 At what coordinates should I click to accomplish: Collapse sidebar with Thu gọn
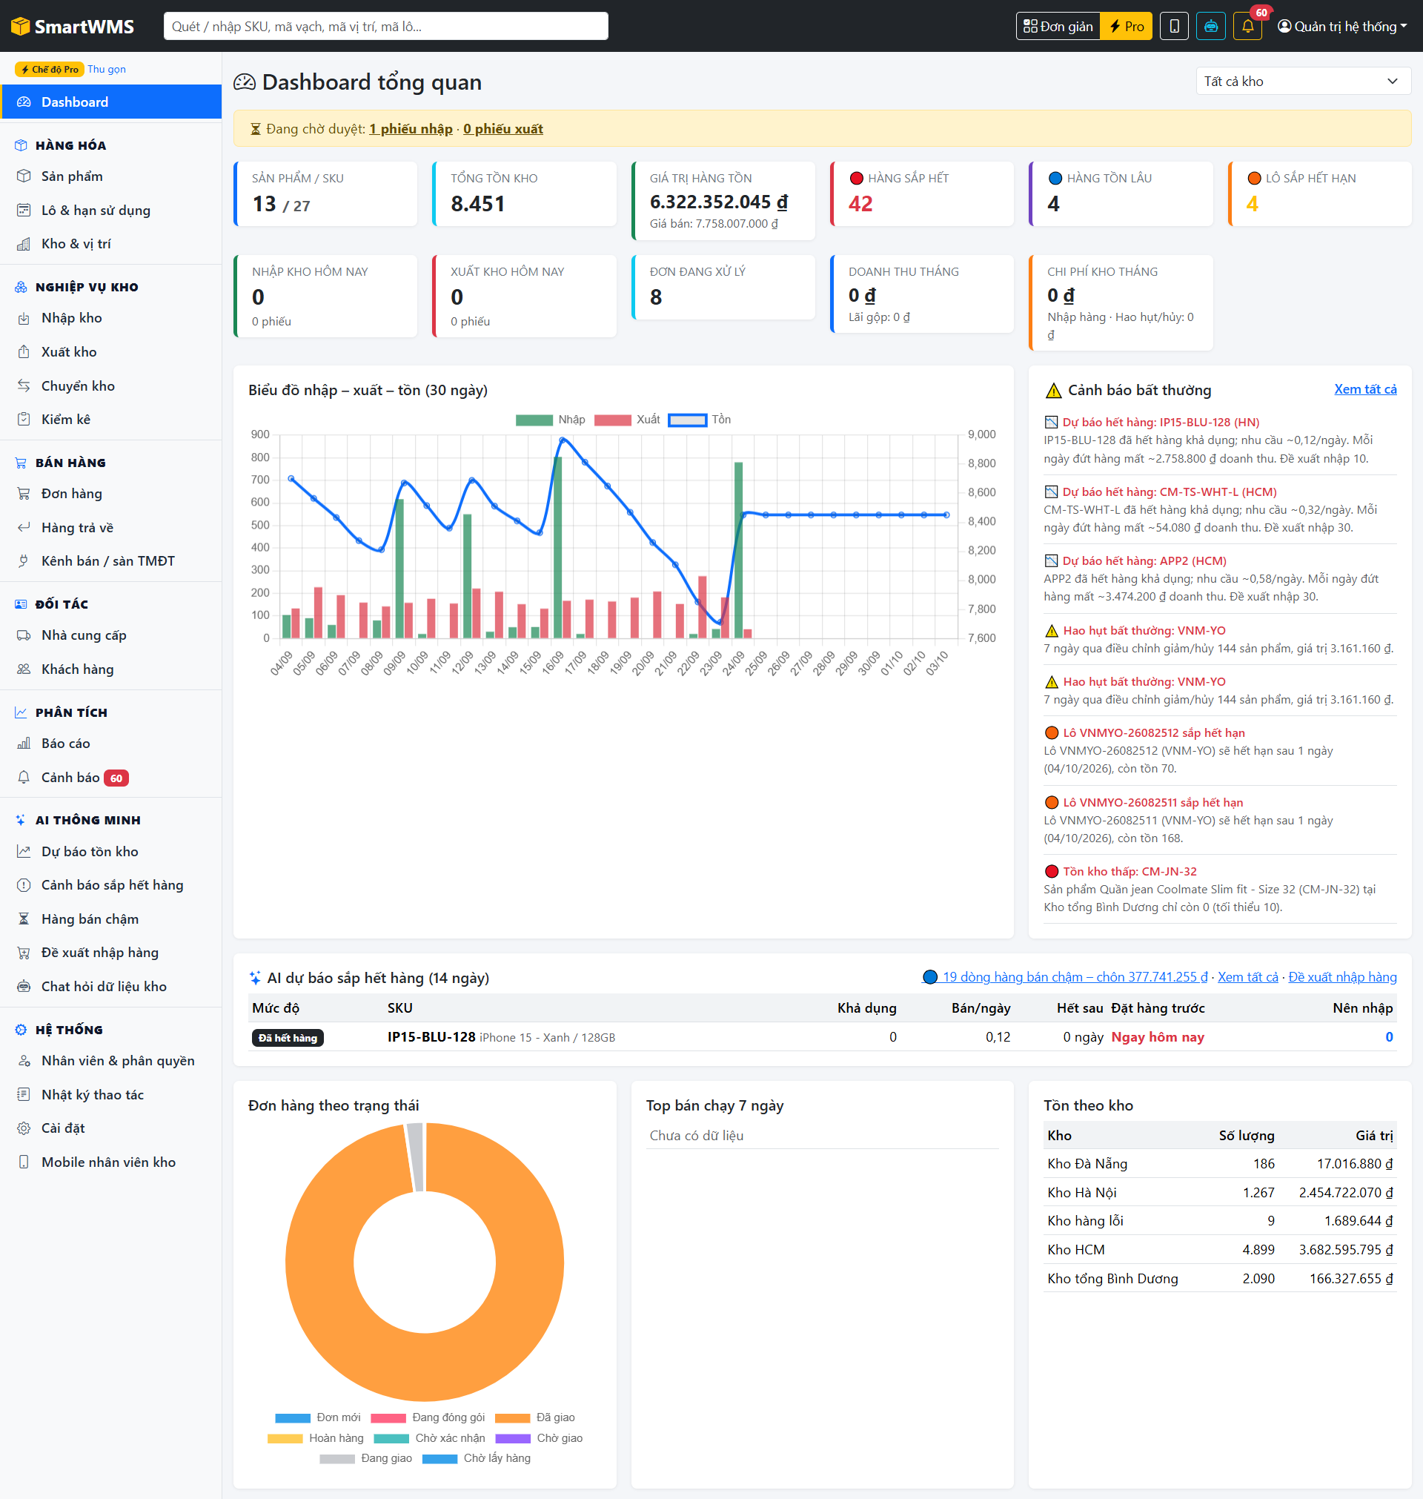(106, 69)
